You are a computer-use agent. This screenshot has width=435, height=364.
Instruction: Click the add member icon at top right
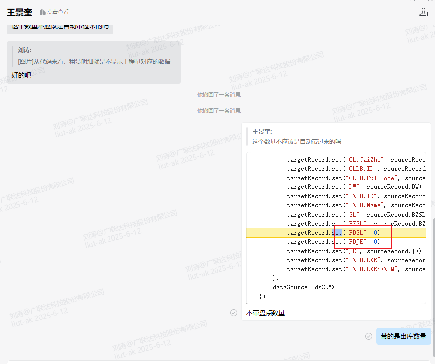coord(424,12)
